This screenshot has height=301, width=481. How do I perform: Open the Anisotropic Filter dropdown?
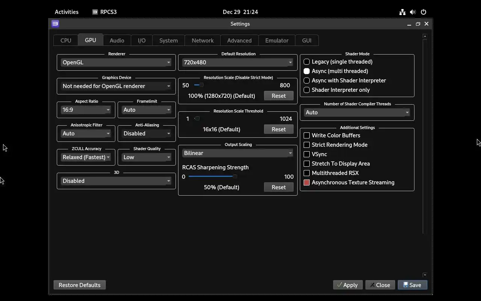coord(86,134)
